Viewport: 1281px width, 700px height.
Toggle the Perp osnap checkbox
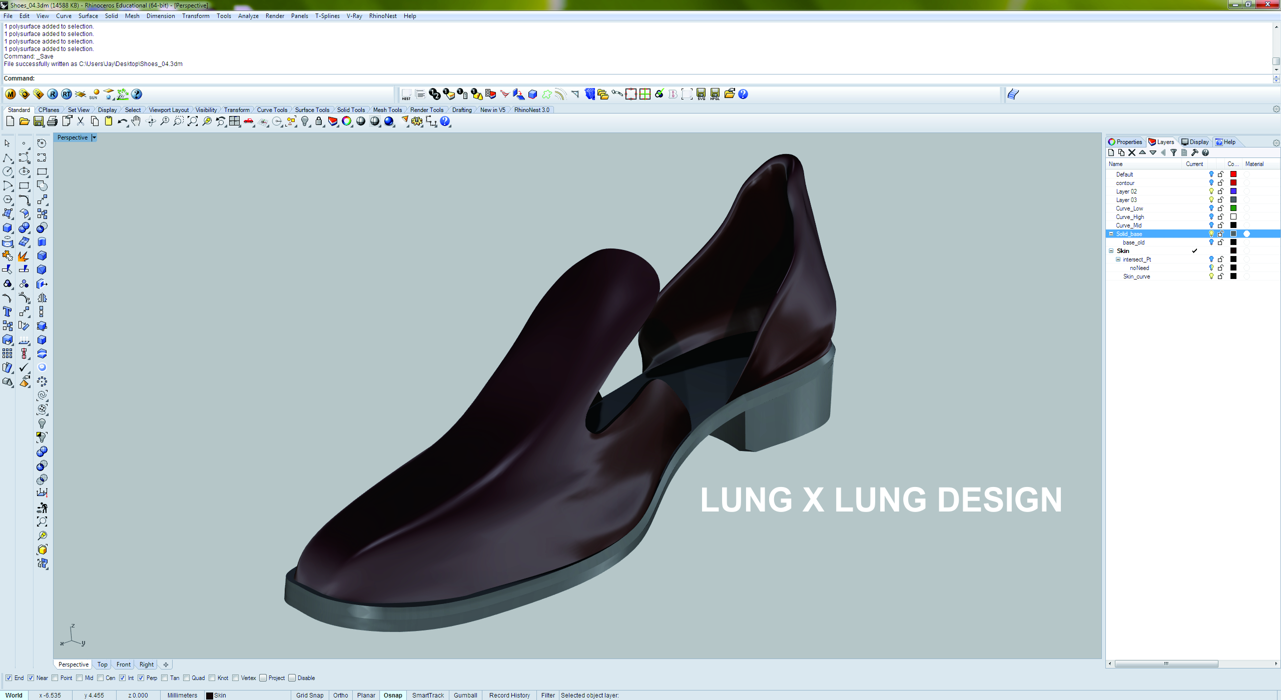[x=141, y=678]
